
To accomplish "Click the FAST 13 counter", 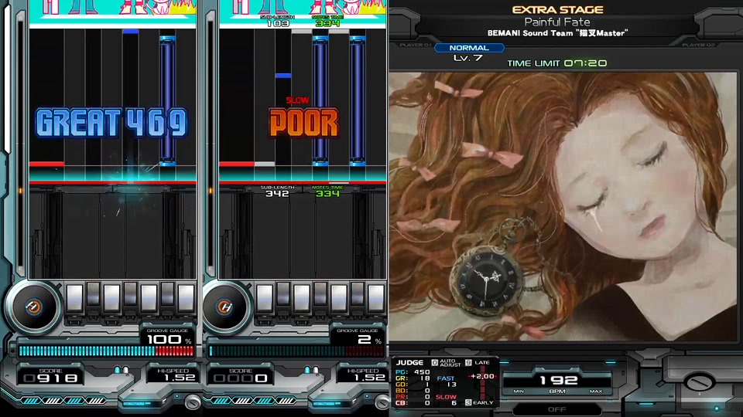I will 447,381.
